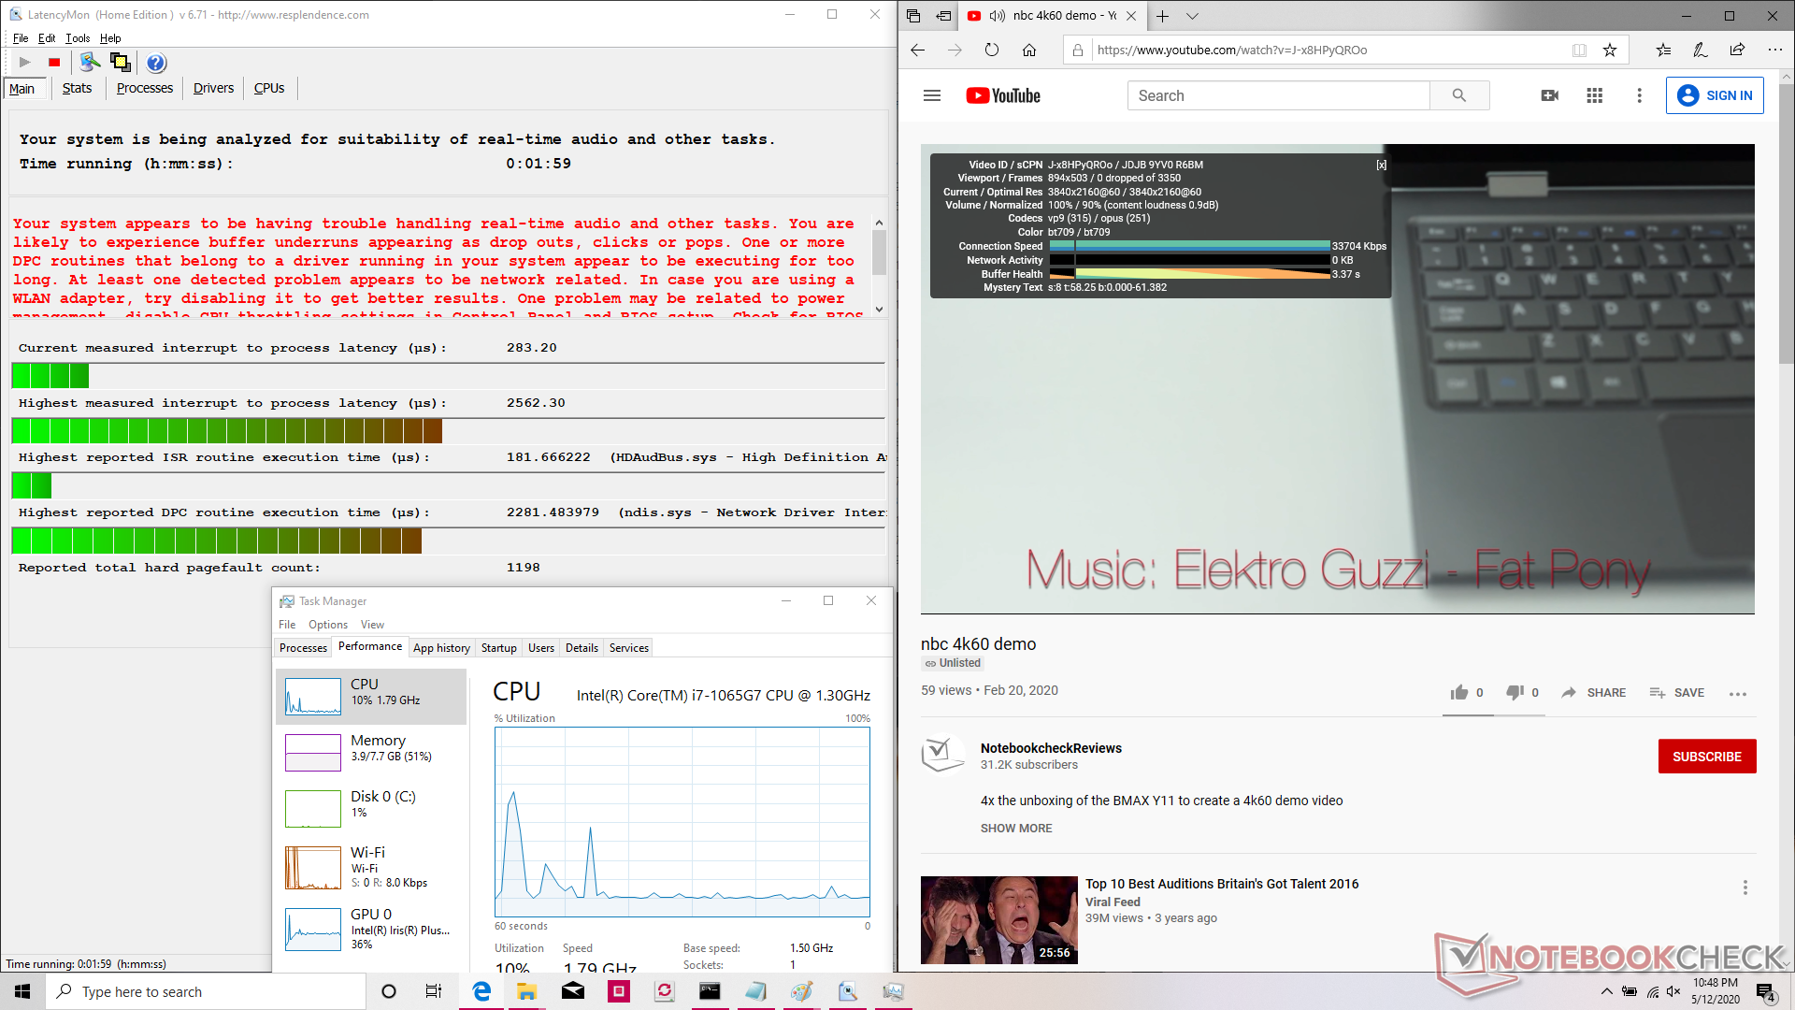Image resolution: width=1795 pixels, height=1010 pixels.
Task: Open Task Manager Details tab
Action: tap(582, 648)
